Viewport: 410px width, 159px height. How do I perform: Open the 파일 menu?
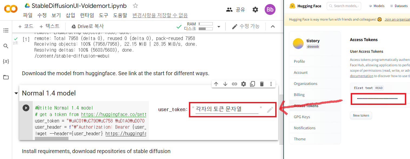pyautogui.click(x=28, y=15)
